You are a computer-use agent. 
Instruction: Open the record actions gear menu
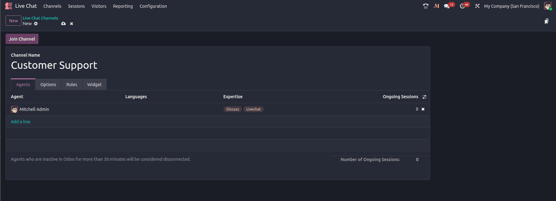tap(36, 24)
